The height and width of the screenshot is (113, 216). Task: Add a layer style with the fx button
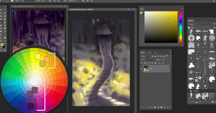[x=152, y=107]
